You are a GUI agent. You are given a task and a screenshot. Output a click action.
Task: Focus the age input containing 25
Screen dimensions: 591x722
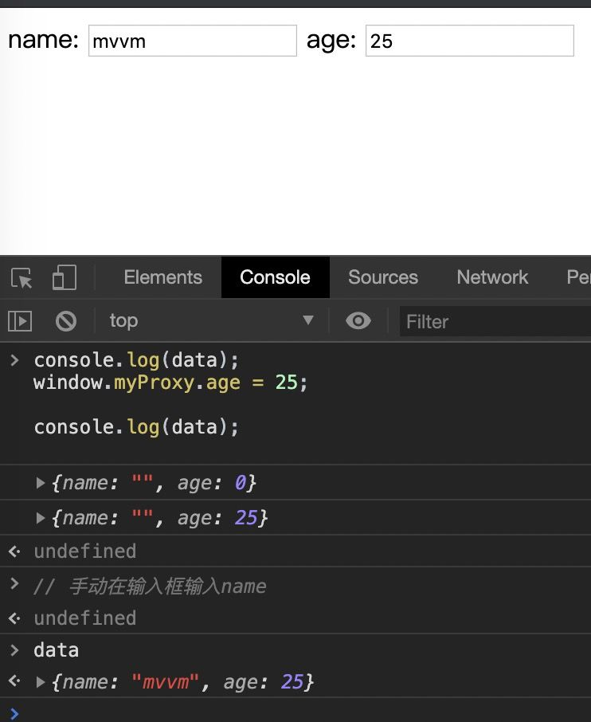(x=469, y=41)
